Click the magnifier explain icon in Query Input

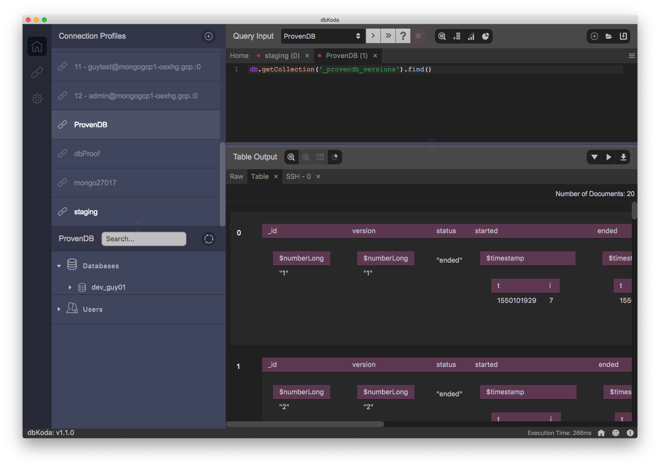442,36
